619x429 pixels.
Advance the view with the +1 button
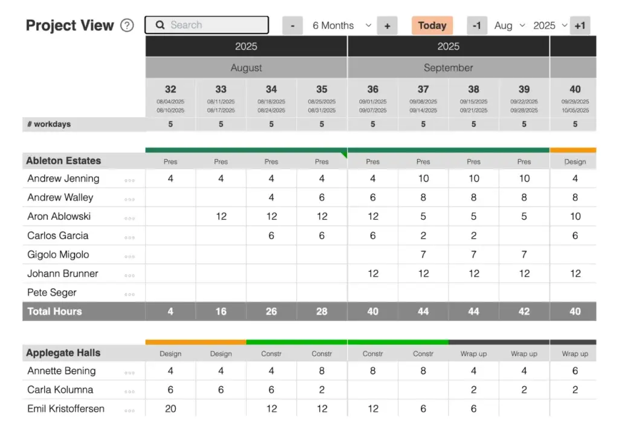[x=579, y=25]
